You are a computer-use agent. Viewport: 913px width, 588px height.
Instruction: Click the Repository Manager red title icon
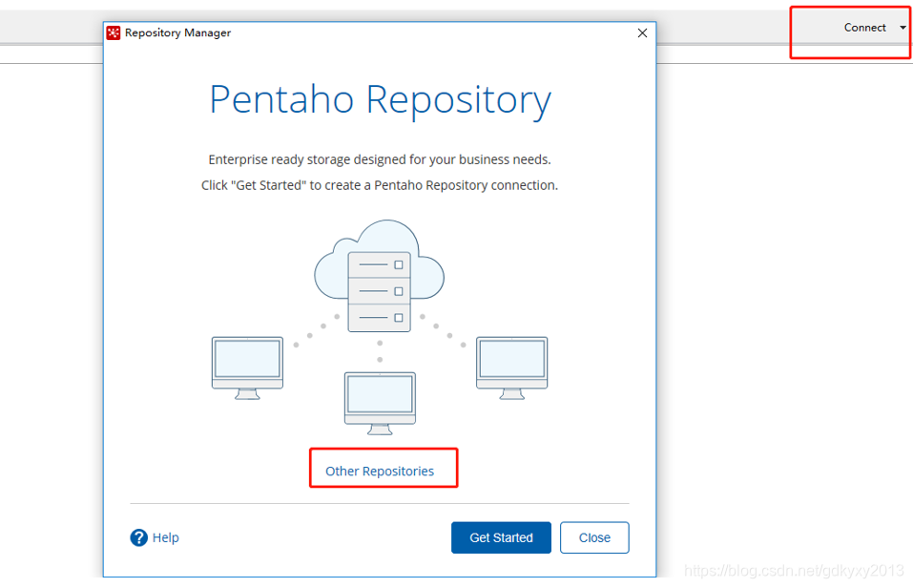pyautogui.click(x=114, y=32)
